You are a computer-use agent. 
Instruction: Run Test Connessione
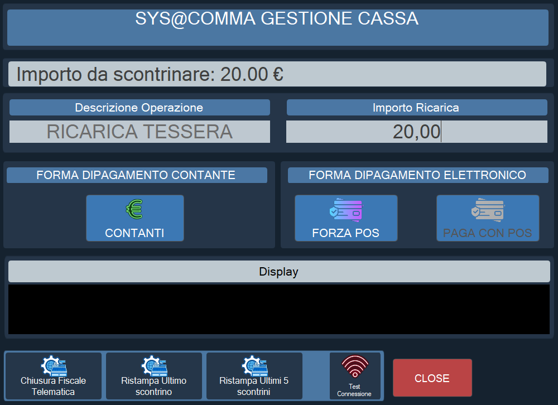coord(355,376)
